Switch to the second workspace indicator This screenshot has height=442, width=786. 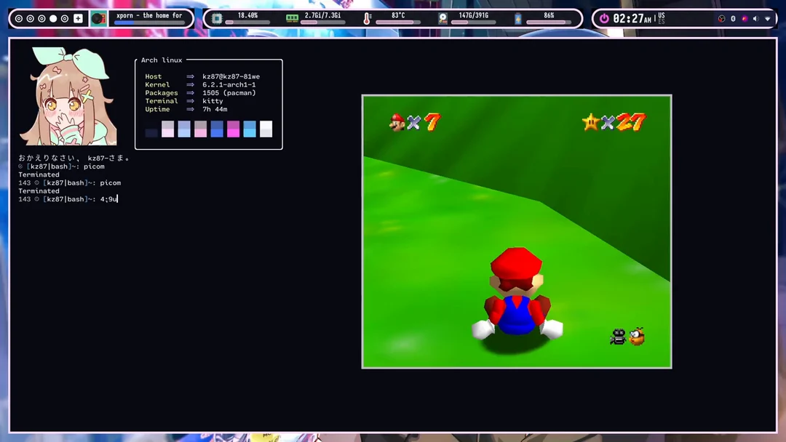30,18
